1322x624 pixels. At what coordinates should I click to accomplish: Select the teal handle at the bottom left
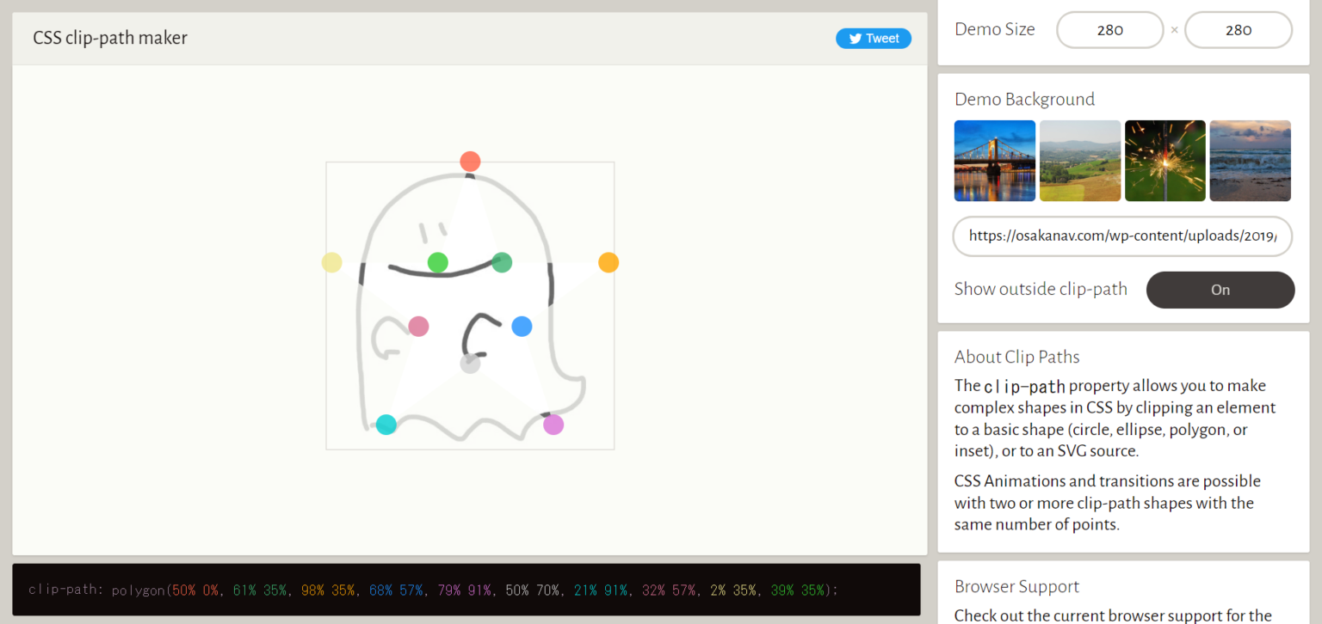386,424
